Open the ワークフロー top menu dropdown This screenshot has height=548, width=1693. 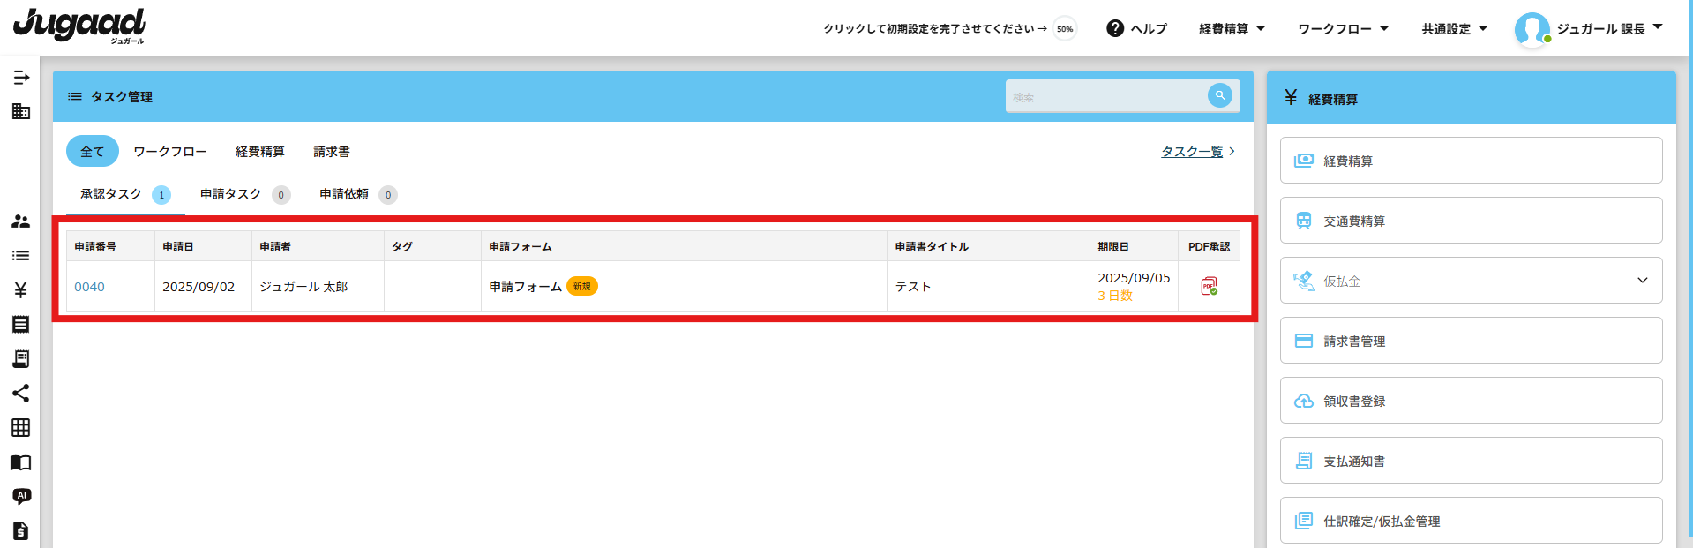click(1343, 28)
